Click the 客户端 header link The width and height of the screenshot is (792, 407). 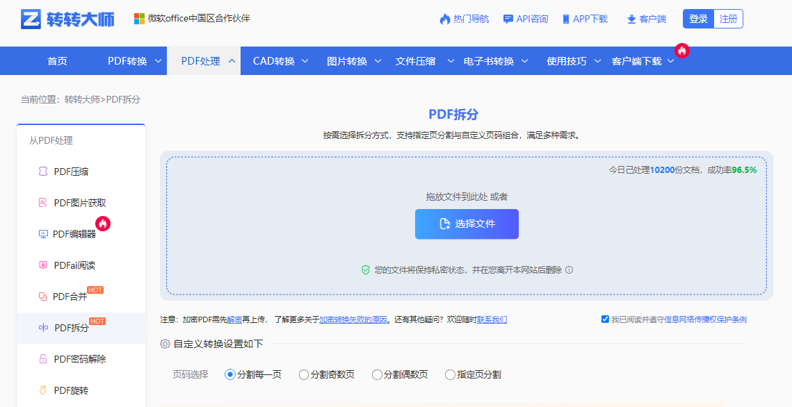coord(653,19)
